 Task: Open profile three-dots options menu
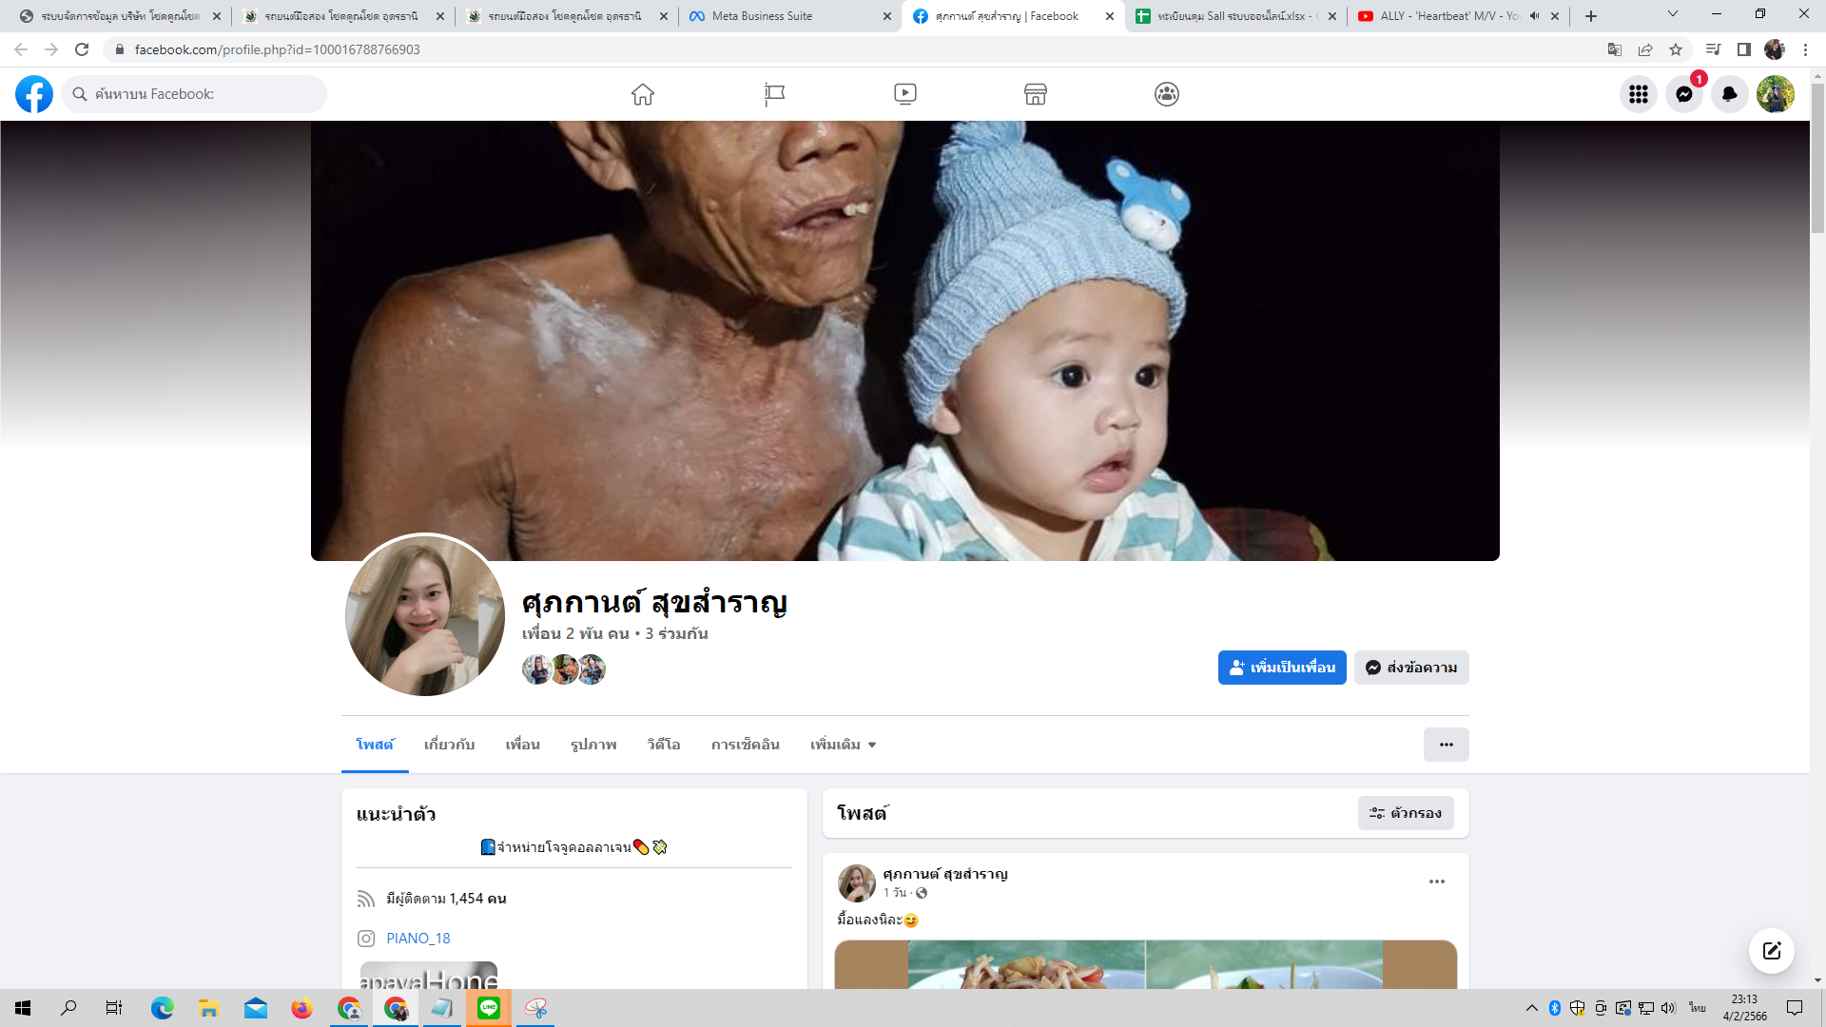(x=1446, y=745)
